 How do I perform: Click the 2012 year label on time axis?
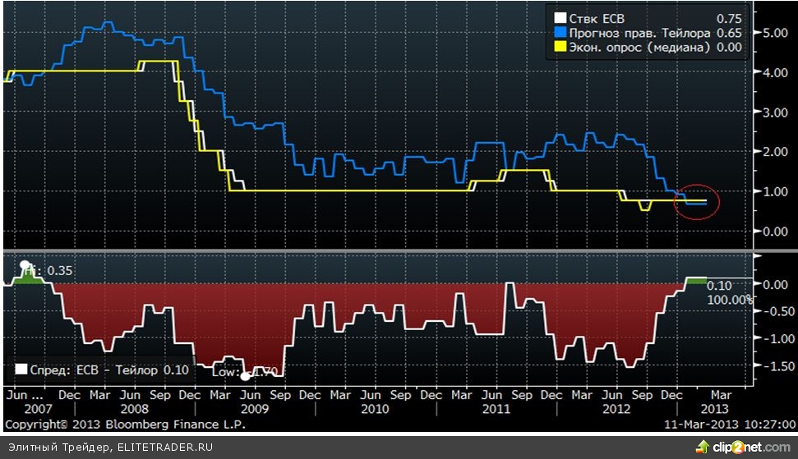click(x=615, y=409)
